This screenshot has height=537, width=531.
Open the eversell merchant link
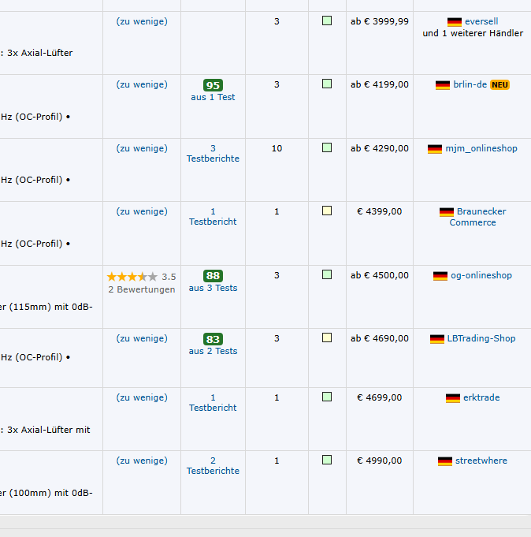(x=481, y=21)
